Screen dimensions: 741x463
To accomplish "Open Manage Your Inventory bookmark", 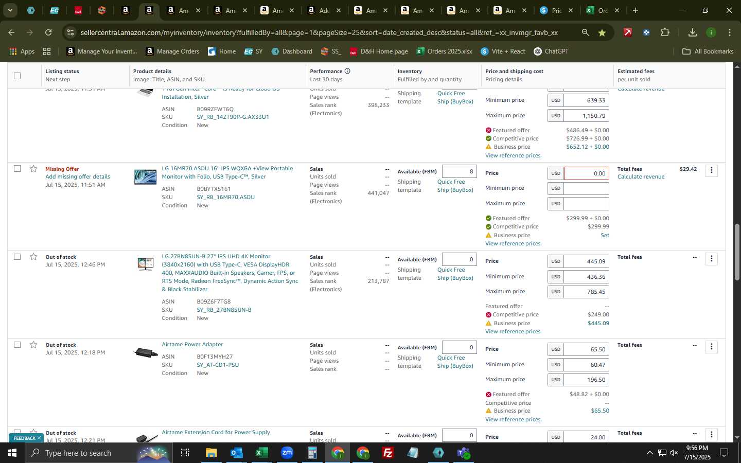I will (x=102, y=51).
